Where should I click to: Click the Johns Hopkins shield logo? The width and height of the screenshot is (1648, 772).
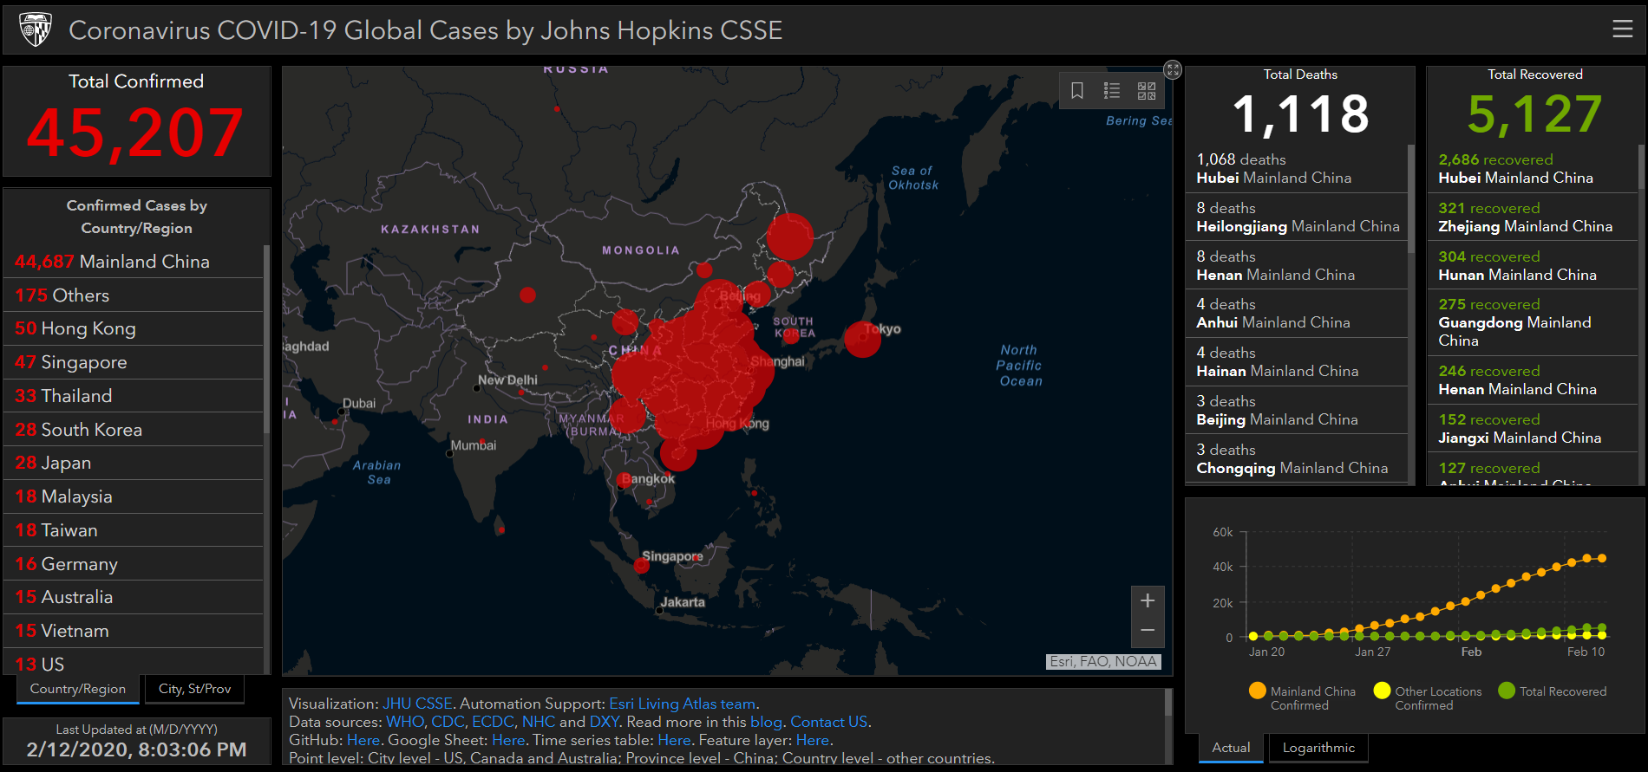[36, 29]
